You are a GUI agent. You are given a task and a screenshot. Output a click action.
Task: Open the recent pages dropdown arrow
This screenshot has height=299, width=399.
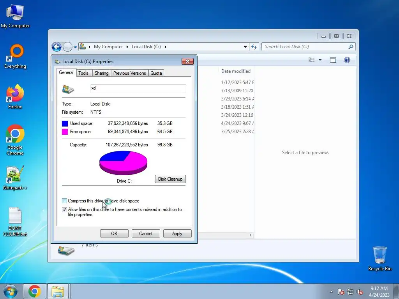click(75, 47)
